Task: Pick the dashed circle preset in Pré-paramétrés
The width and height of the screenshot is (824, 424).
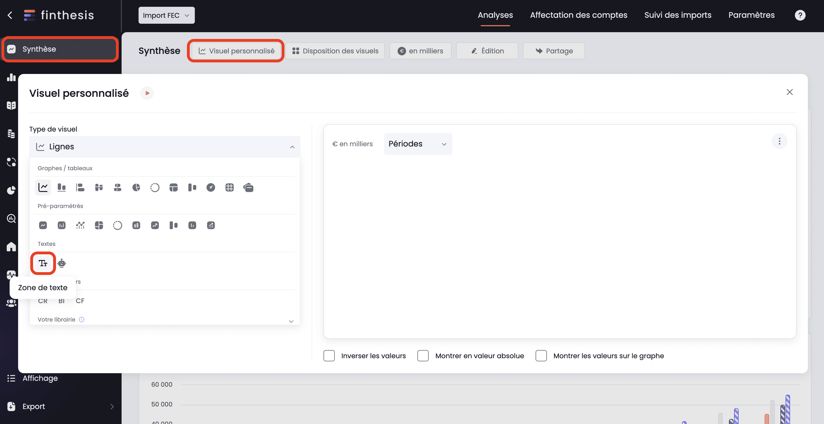Action: tap(117, 226)
